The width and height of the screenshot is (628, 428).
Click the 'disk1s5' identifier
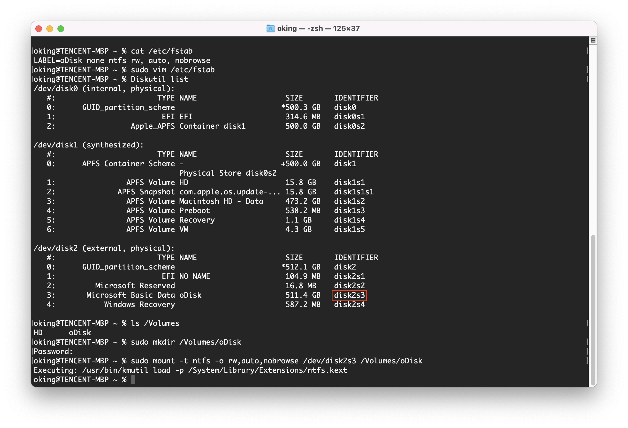click(349, 229)
